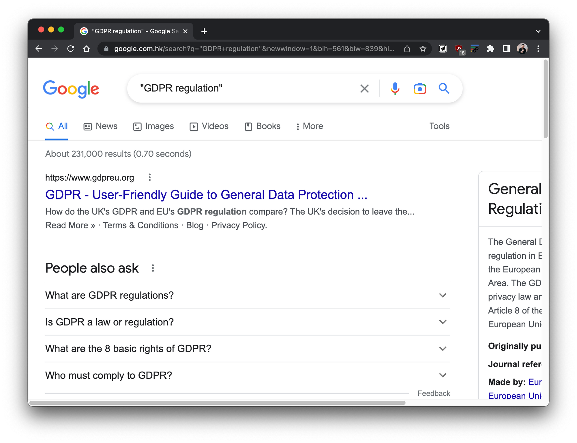
Task: Open the Chrome extensions puzzle icon
Action: pos(490,49)
